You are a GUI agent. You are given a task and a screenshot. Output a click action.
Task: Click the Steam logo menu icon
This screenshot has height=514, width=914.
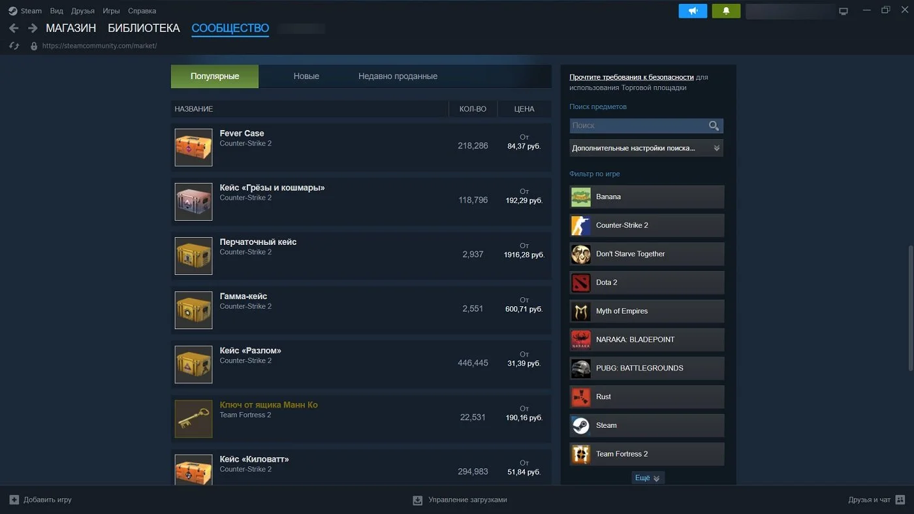13,10
